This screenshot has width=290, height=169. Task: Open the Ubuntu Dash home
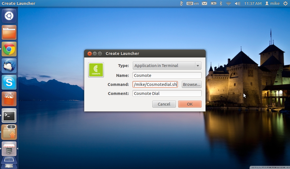click(x=9, y=16)
